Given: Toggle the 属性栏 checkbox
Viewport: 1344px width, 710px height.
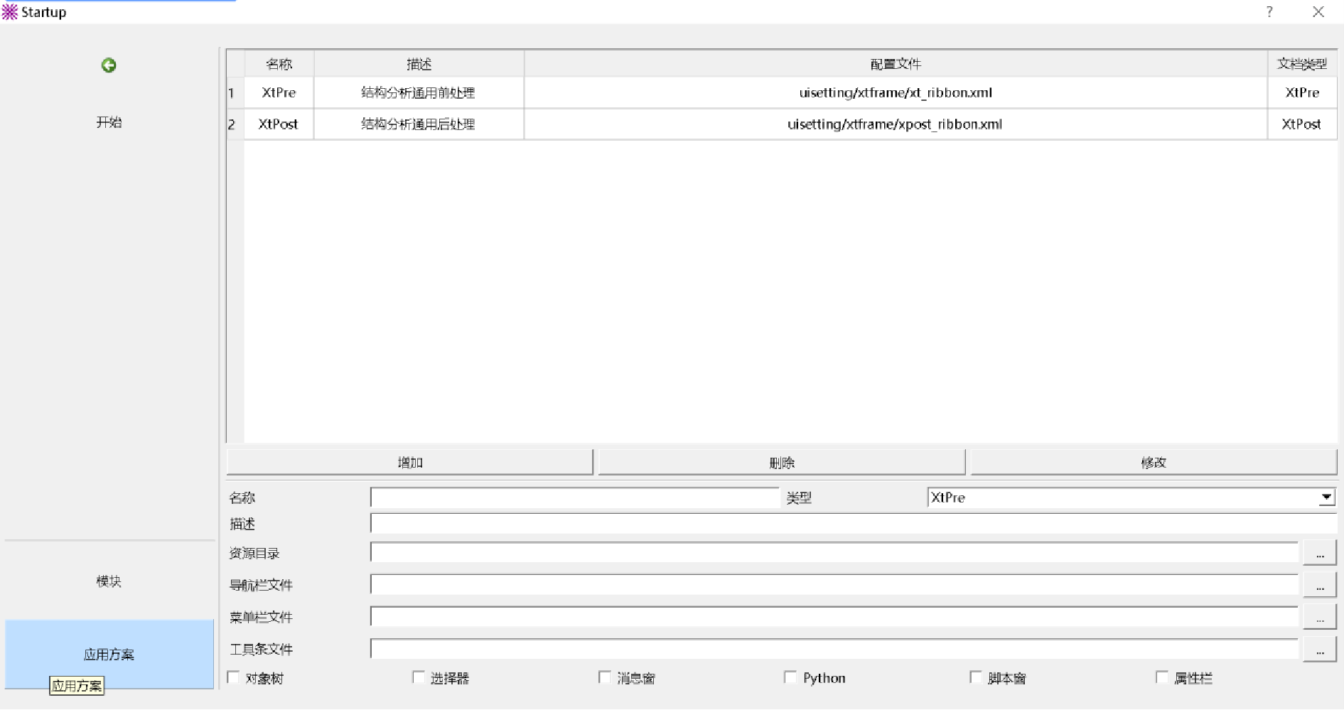Looking at the screenshot, I should tap(1162, 677).
